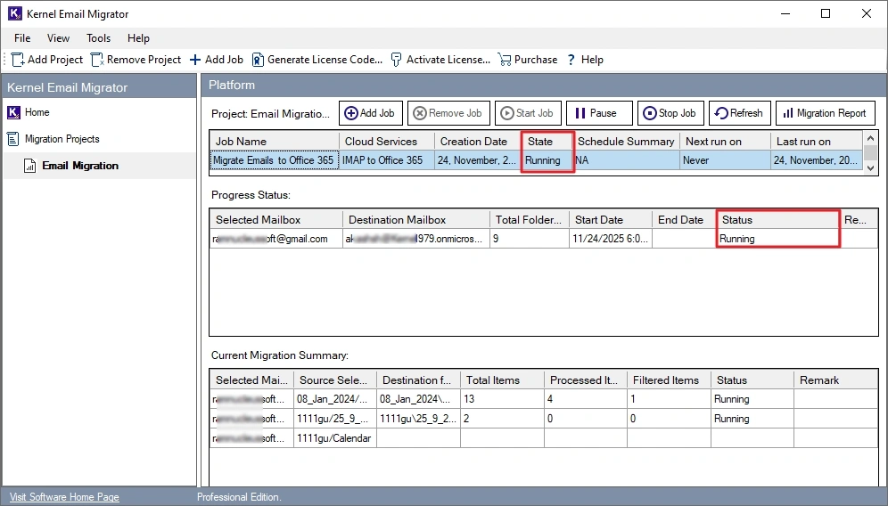
Task: Visit Software Home Page link
Action: click(x=64, y=497)
